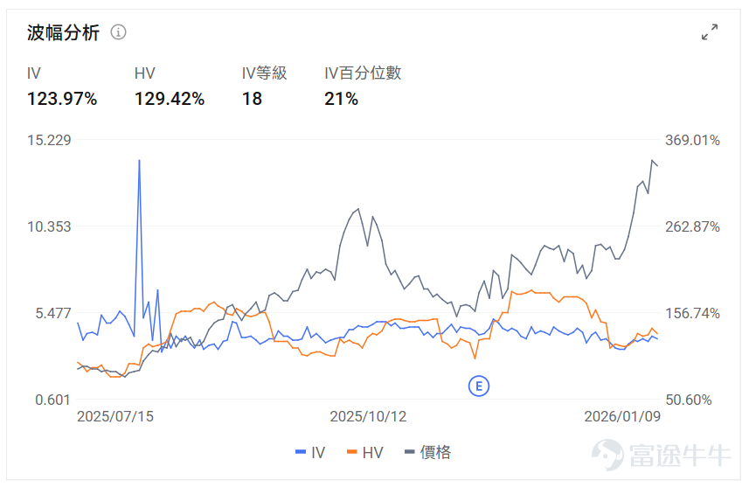Click the 10.353 left axis value
The image size is (749, 487).
[x=49, y=226]
